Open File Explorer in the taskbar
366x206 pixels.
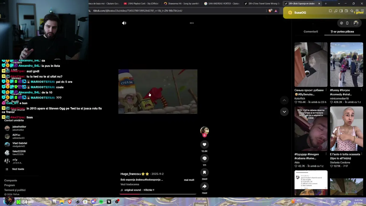tap(62, 202)
